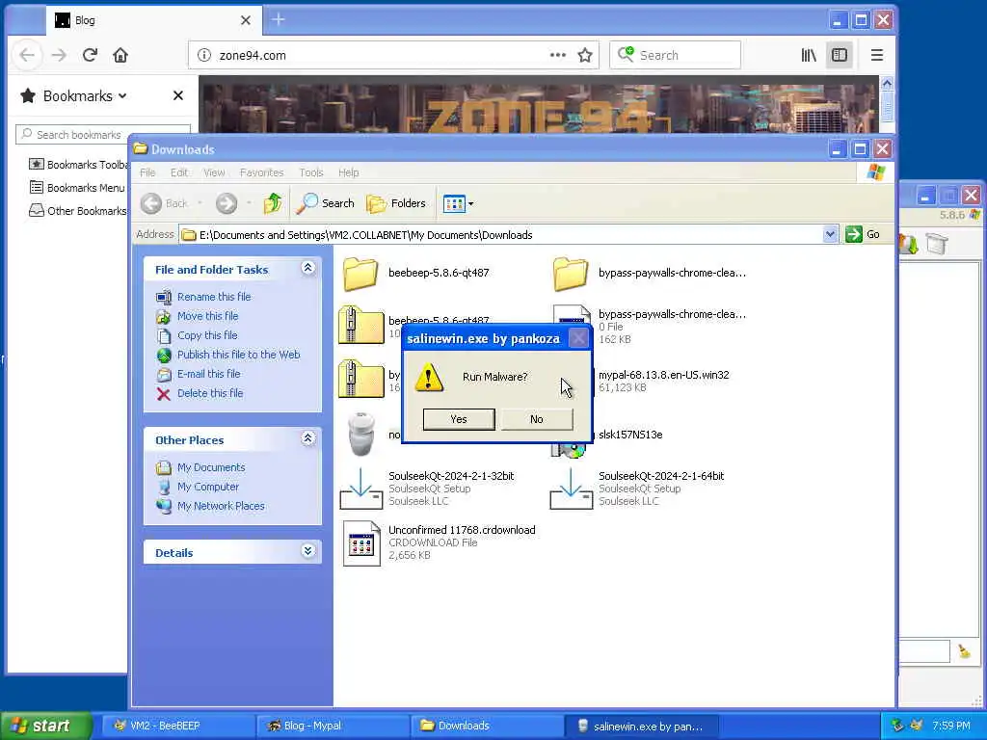Click Explorer Forward button
987x740 pixels.
pos(227,203)
